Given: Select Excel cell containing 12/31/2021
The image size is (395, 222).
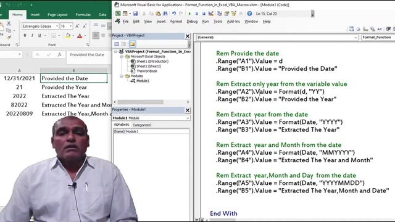Looking at the screenshot, I should [19, 78].
